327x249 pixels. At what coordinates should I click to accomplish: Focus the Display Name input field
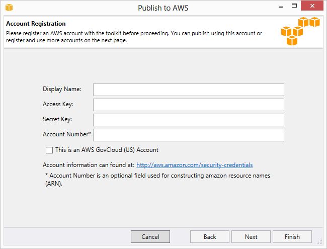[x=189, y=90]
